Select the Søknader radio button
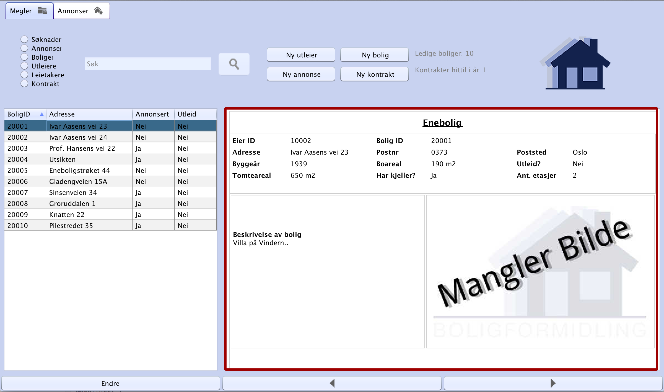Image resolution: width=664 pixels, height=392 pixels. pyautogui.click(x=24, y=39)
